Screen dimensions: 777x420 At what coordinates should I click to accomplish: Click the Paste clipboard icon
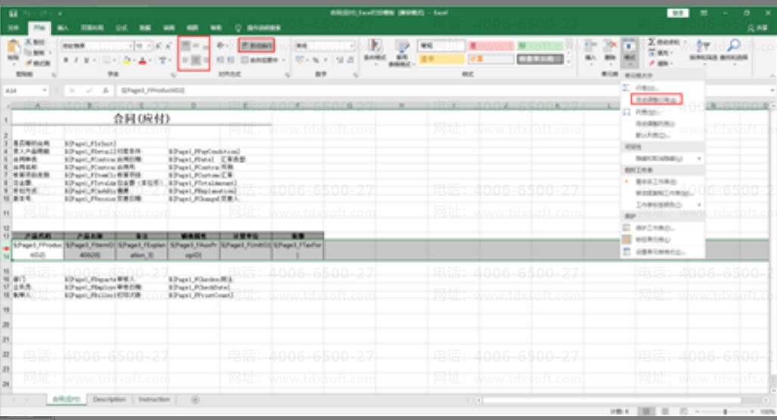pyautogui.click(x=14, y=49)
